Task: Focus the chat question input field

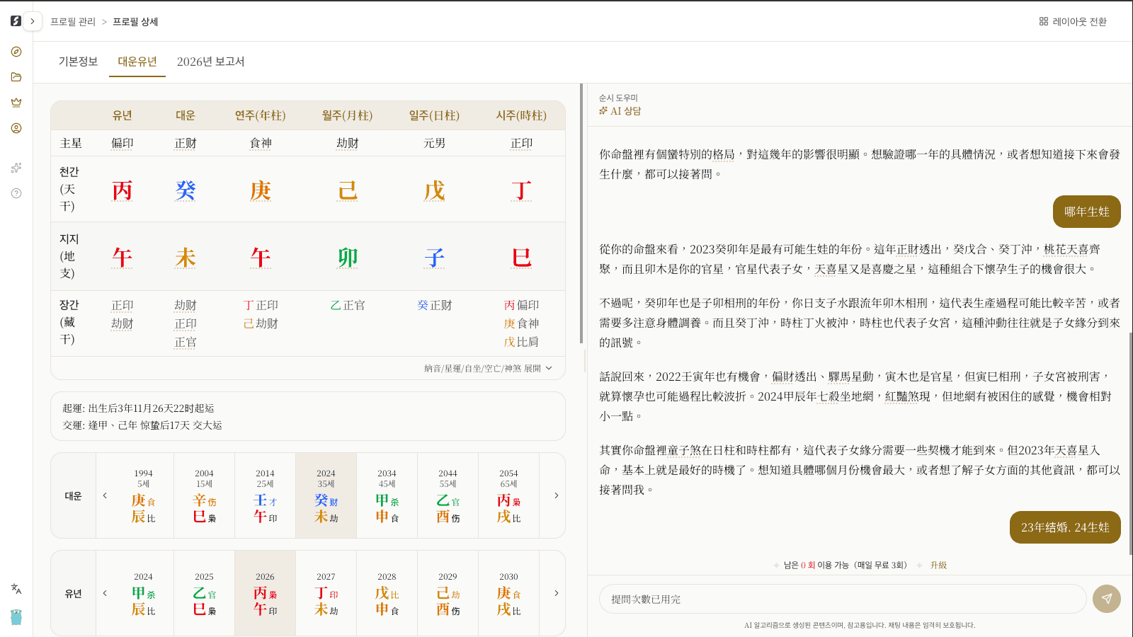Action: 843,599
